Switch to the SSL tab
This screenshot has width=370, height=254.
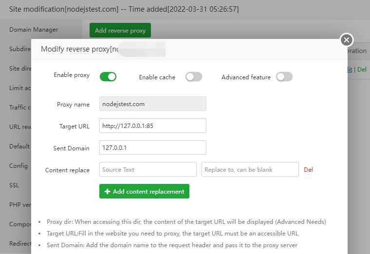click(15, 185)
